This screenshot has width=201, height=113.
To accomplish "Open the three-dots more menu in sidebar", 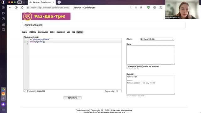I will click(3, 110).
